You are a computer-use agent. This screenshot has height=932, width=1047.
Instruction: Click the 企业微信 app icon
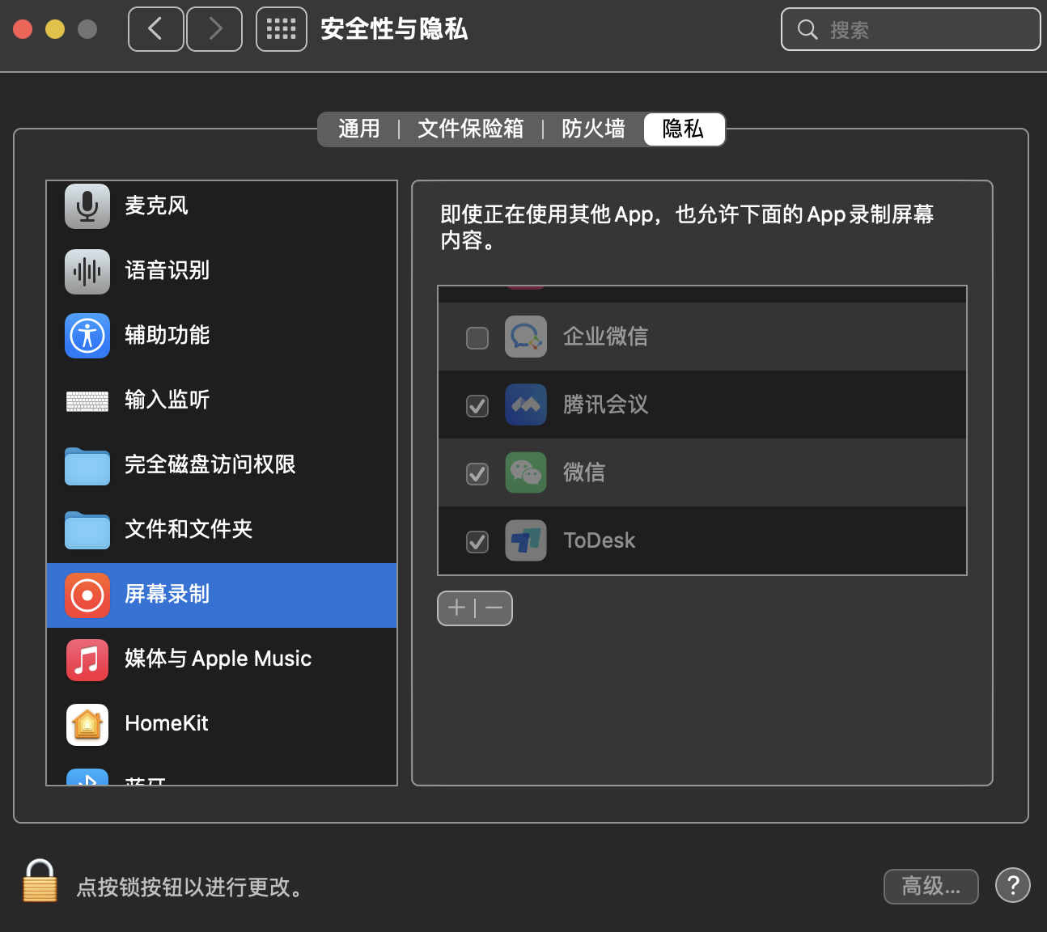pyautogui.click(x=526, y=337)
